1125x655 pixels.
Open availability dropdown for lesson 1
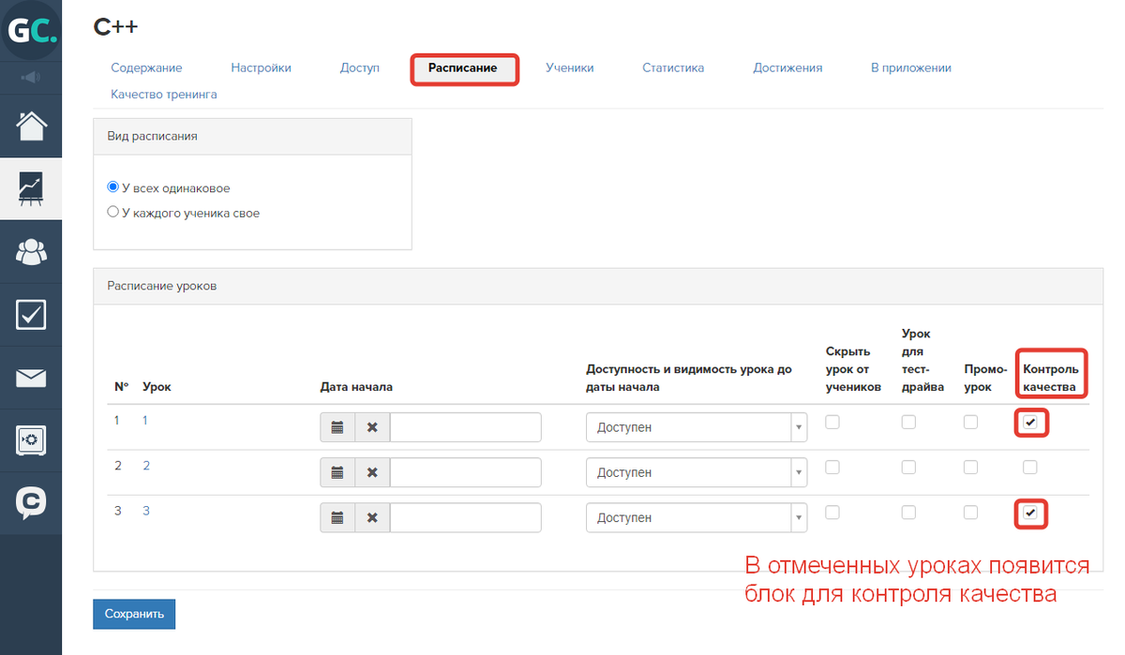click(x=697, y=427)
